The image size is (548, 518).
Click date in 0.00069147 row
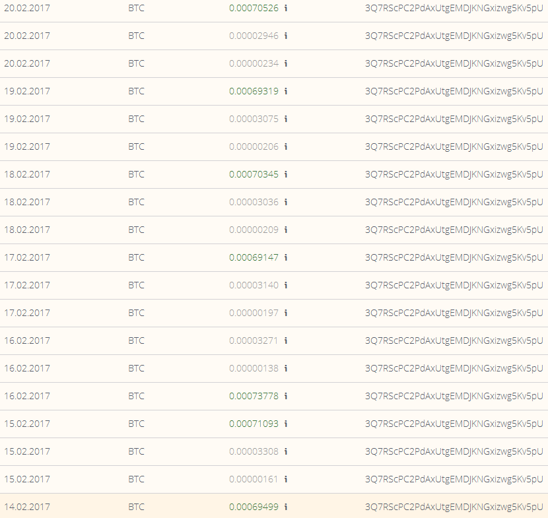pos(27,257)
